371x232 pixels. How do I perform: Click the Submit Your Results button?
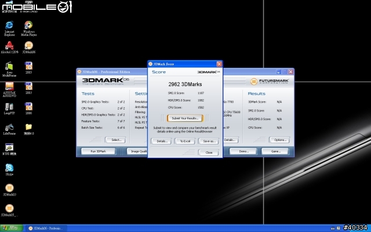(x=185, y=118)
